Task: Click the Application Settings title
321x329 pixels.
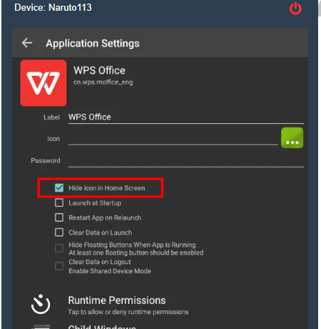Action: 93,44
